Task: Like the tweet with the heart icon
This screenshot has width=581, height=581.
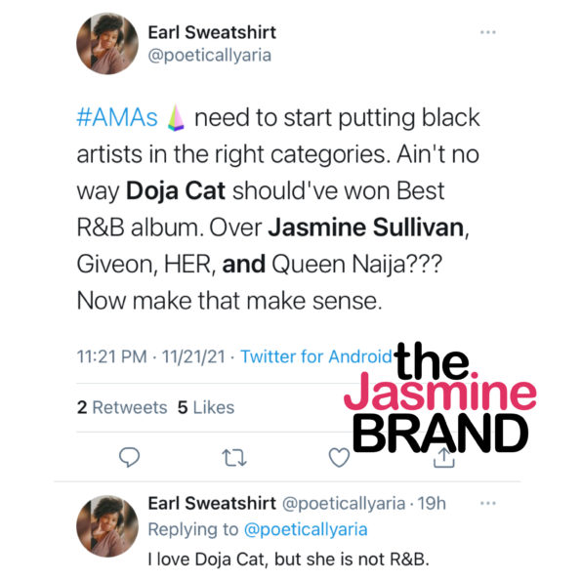Action: [339, 457]
